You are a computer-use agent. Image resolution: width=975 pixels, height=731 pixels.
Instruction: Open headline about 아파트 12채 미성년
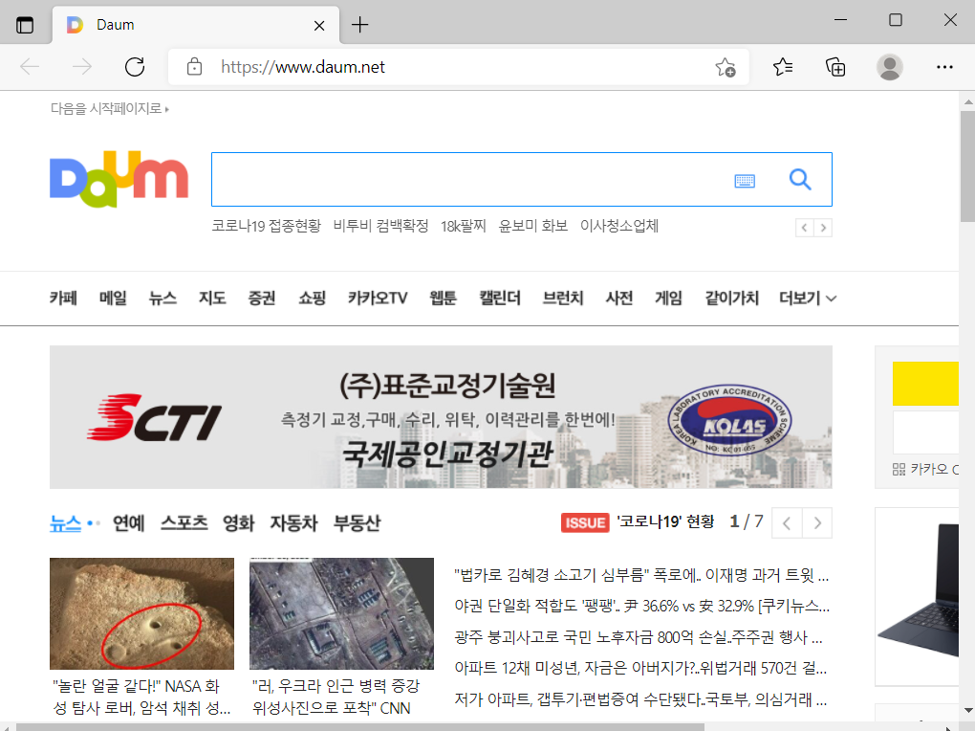[x=640, y=668]
